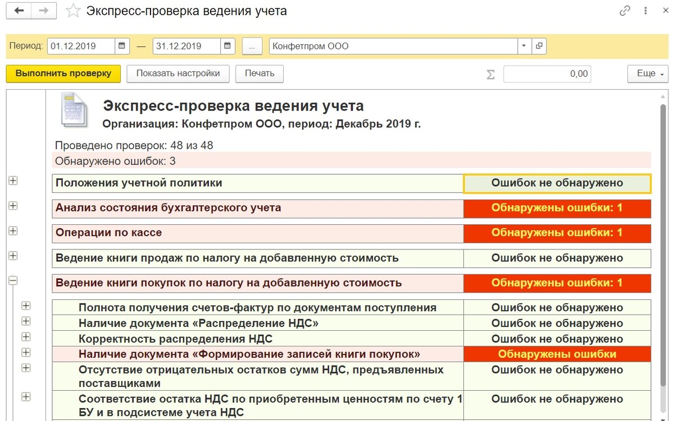Open Конфетпром ООО organization card icon
The width and height of the screenshot is (674, 421).
tap(539, 46)
